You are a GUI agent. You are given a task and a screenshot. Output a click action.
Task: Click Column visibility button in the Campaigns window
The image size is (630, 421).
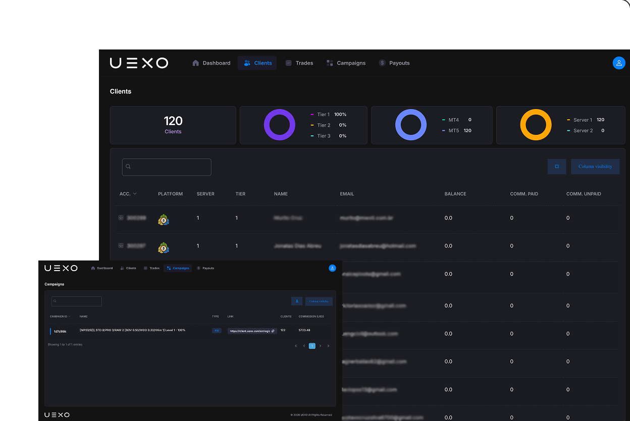319,301
